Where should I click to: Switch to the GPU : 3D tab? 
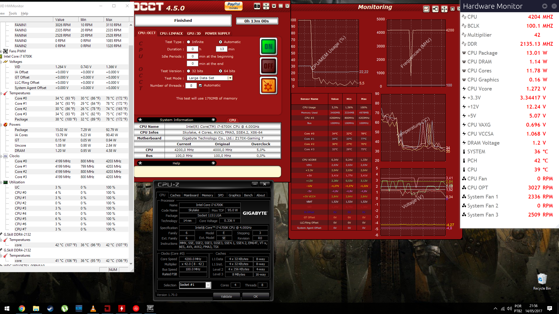pyautogui.click(x=194, y=33)
